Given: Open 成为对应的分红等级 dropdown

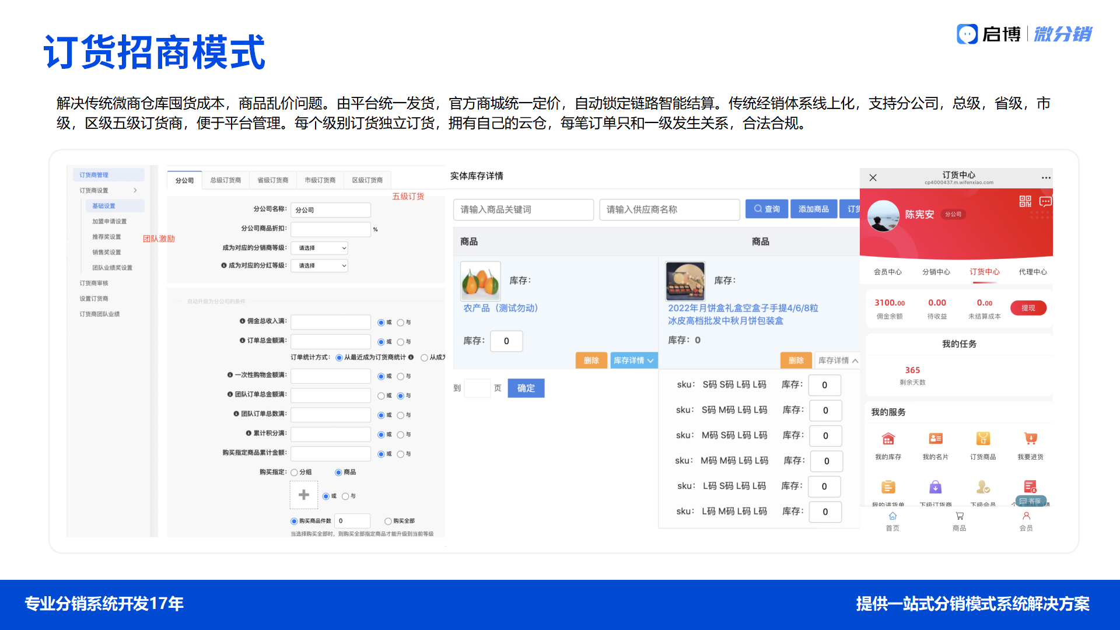Looking at the screenshot, I should pyautogui.click(x=320, y=265).
